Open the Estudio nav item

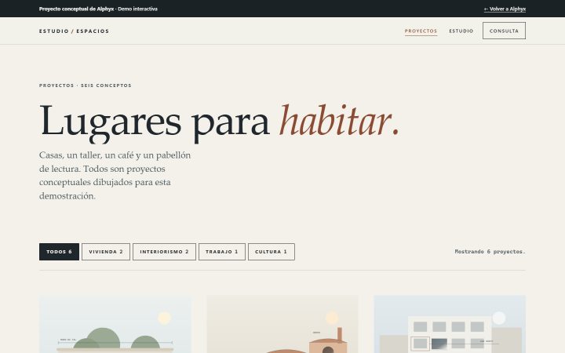461,31
